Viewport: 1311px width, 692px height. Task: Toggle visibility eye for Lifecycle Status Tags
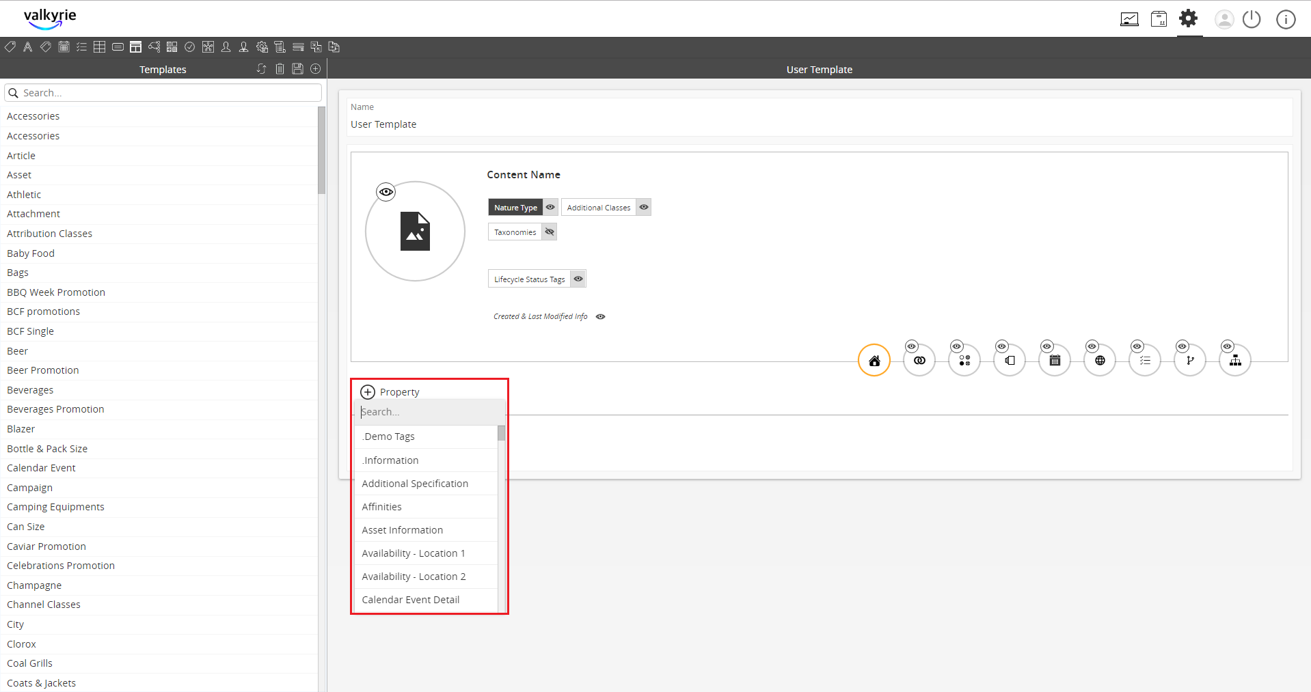[578, 279]
